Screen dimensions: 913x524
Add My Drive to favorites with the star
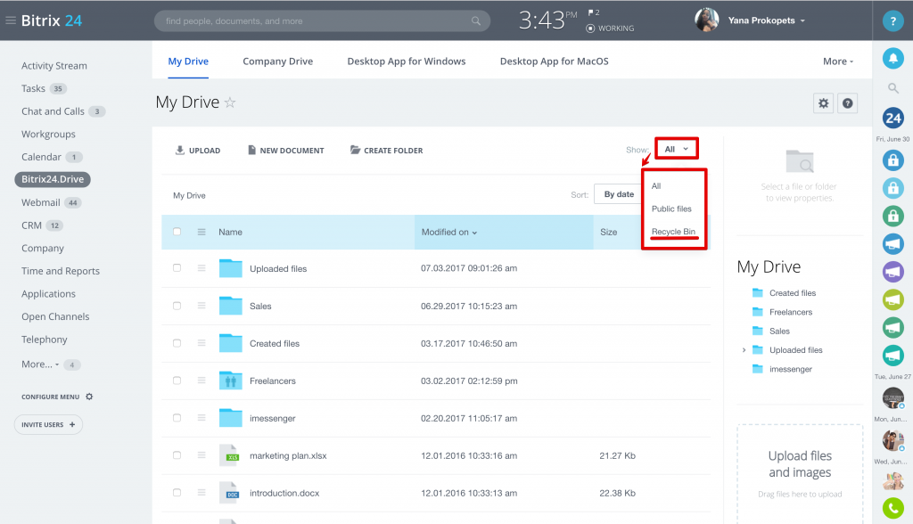click(230, 102)
